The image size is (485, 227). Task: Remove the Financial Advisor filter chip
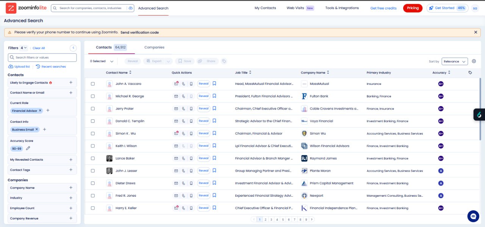coord(40,111)
